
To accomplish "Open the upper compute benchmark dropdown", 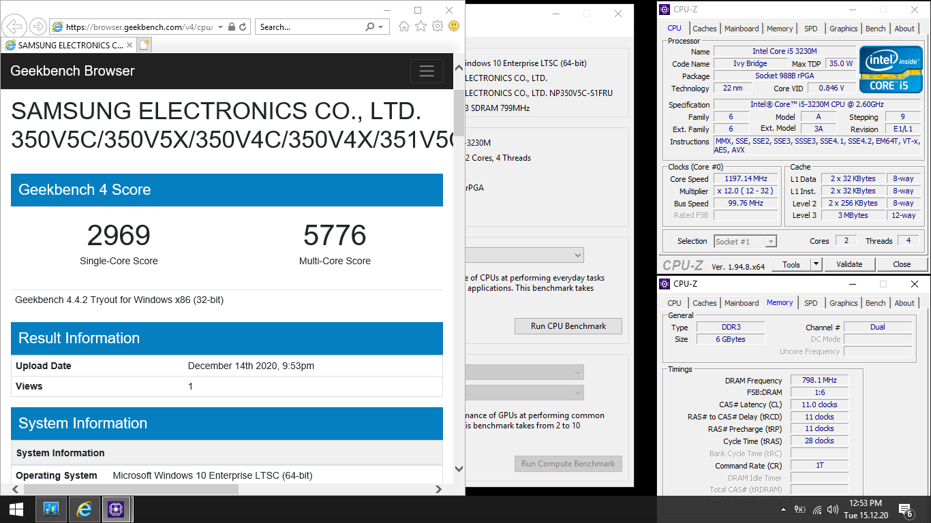I will point(578,373).
